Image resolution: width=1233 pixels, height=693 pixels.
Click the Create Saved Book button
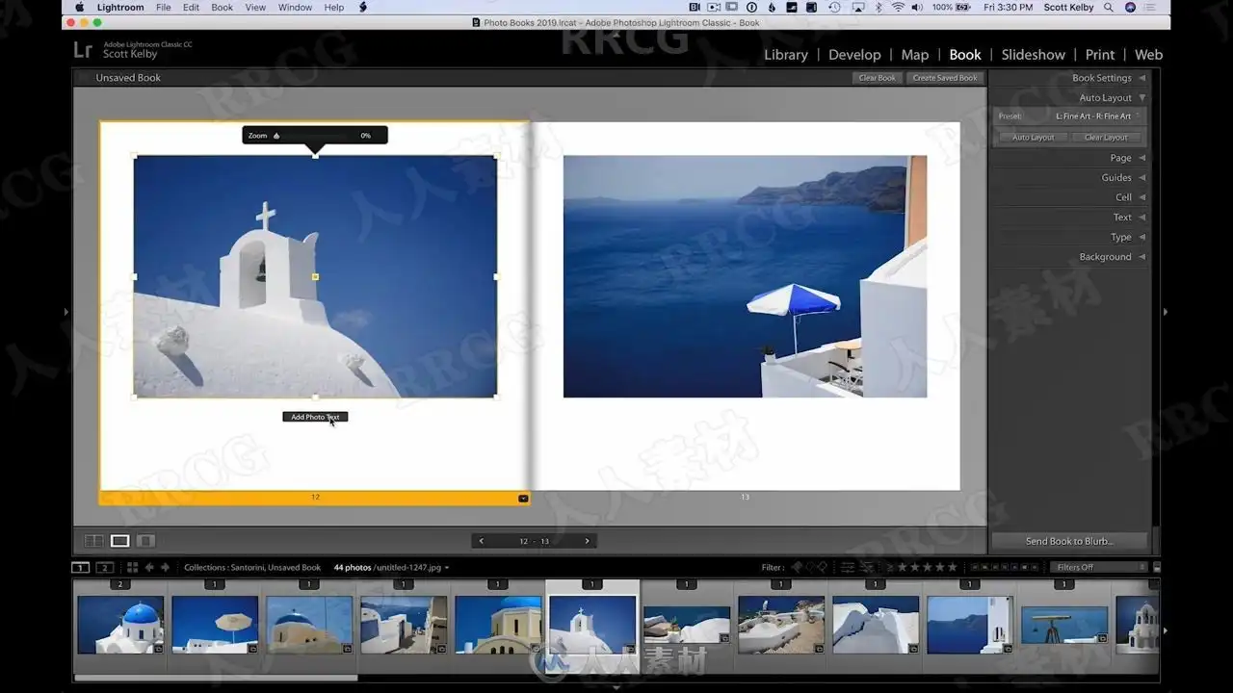(945, 78)
